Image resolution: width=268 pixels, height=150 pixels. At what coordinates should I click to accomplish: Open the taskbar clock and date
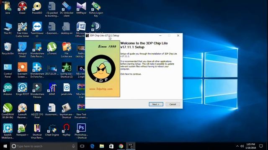250,146
